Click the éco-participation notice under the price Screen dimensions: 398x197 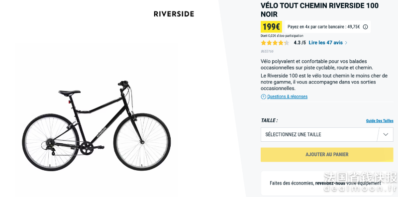coord(282,36)
